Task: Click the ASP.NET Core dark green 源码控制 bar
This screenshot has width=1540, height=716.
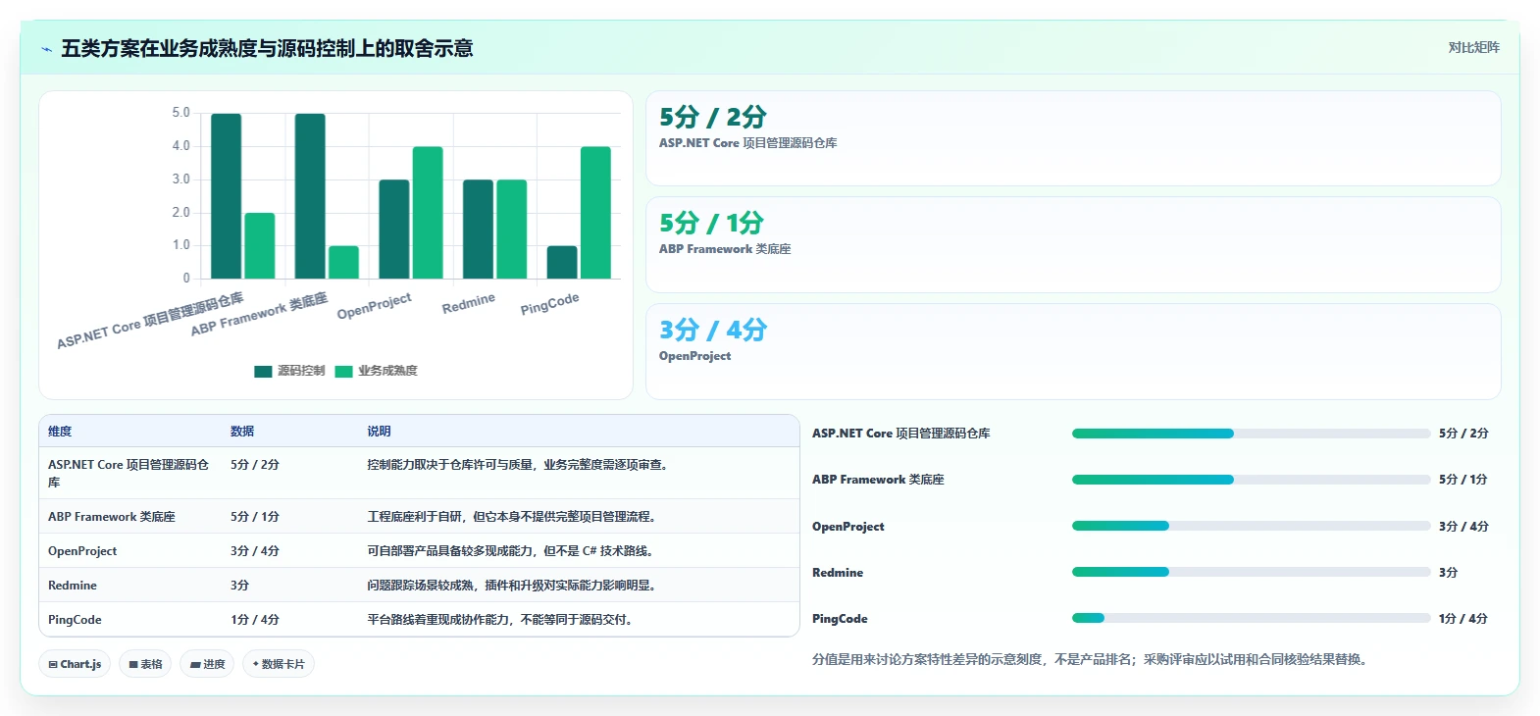Action: pos(226,196)
